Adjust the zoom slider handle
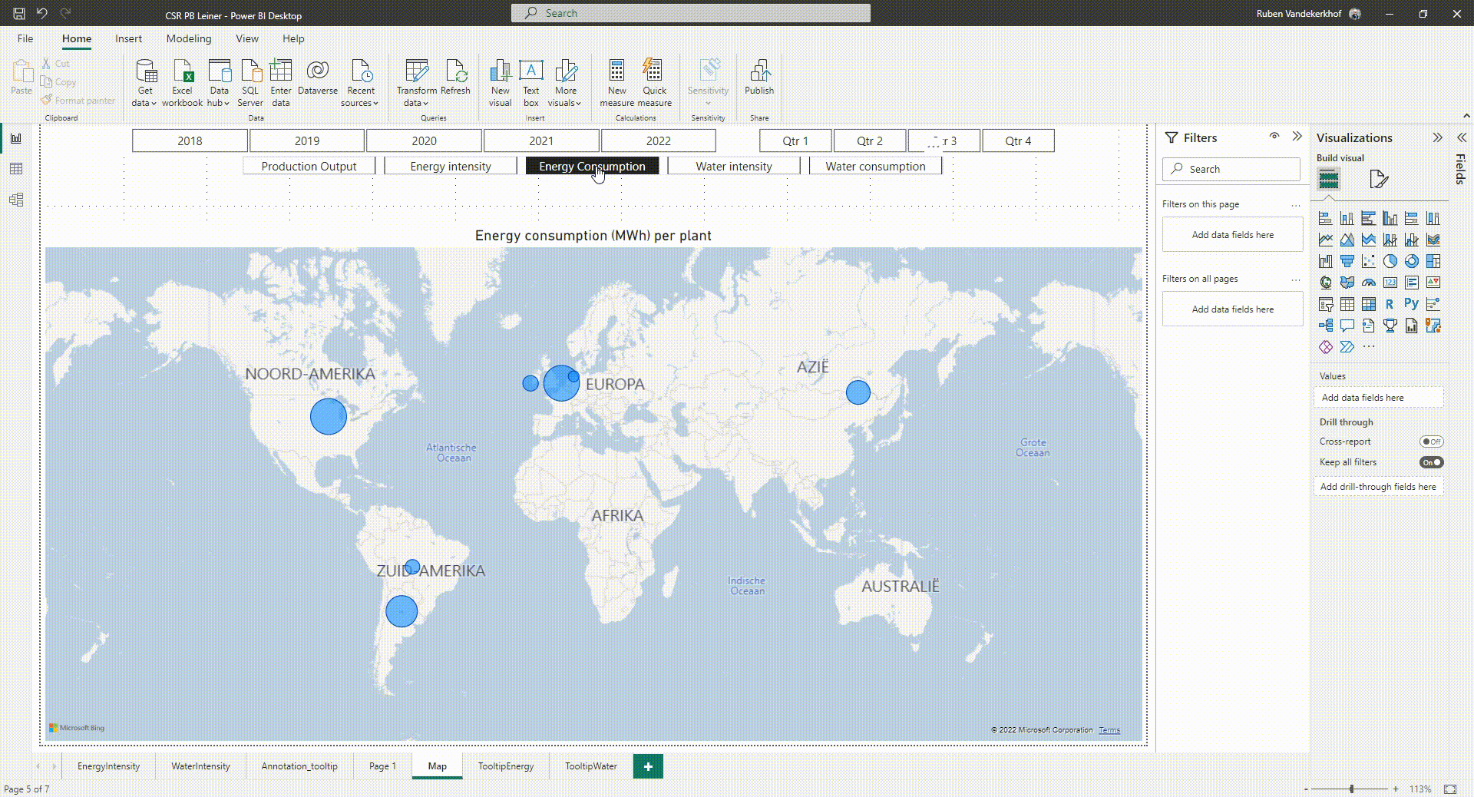 [x=1352, y=789]
